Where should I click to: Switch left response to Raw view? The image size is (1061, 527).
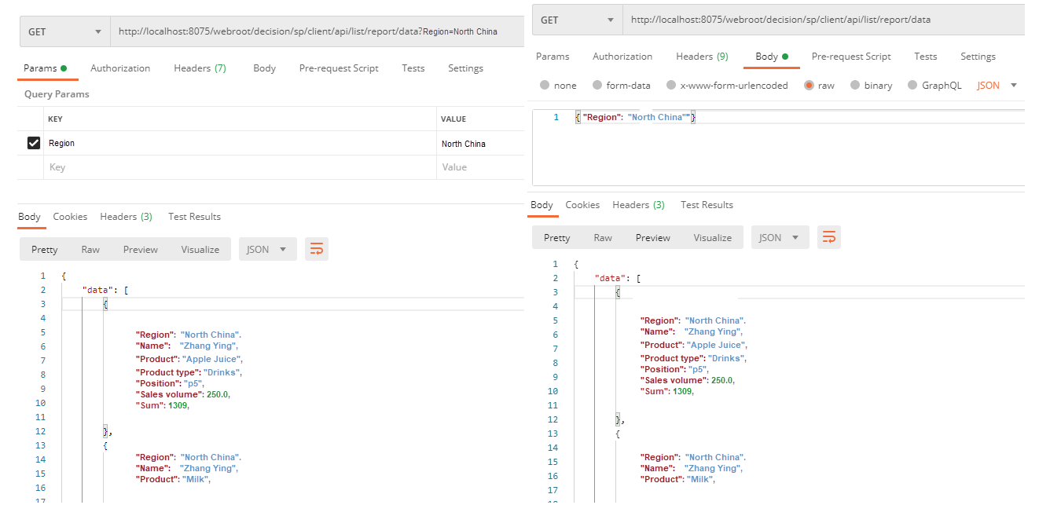pos(90,249)
